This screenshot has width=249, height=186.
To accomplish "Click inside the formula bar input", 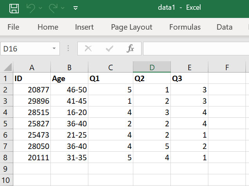I will pyautogui.click(x=195, y=49).
